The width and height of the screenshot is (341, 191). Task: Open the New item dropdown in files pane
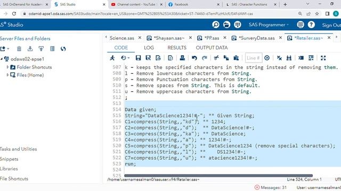click(5, 49)
